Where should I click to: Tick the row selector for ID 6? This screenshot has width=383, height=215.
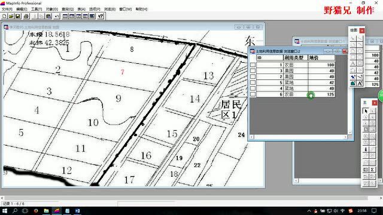[x=253, y=94]
